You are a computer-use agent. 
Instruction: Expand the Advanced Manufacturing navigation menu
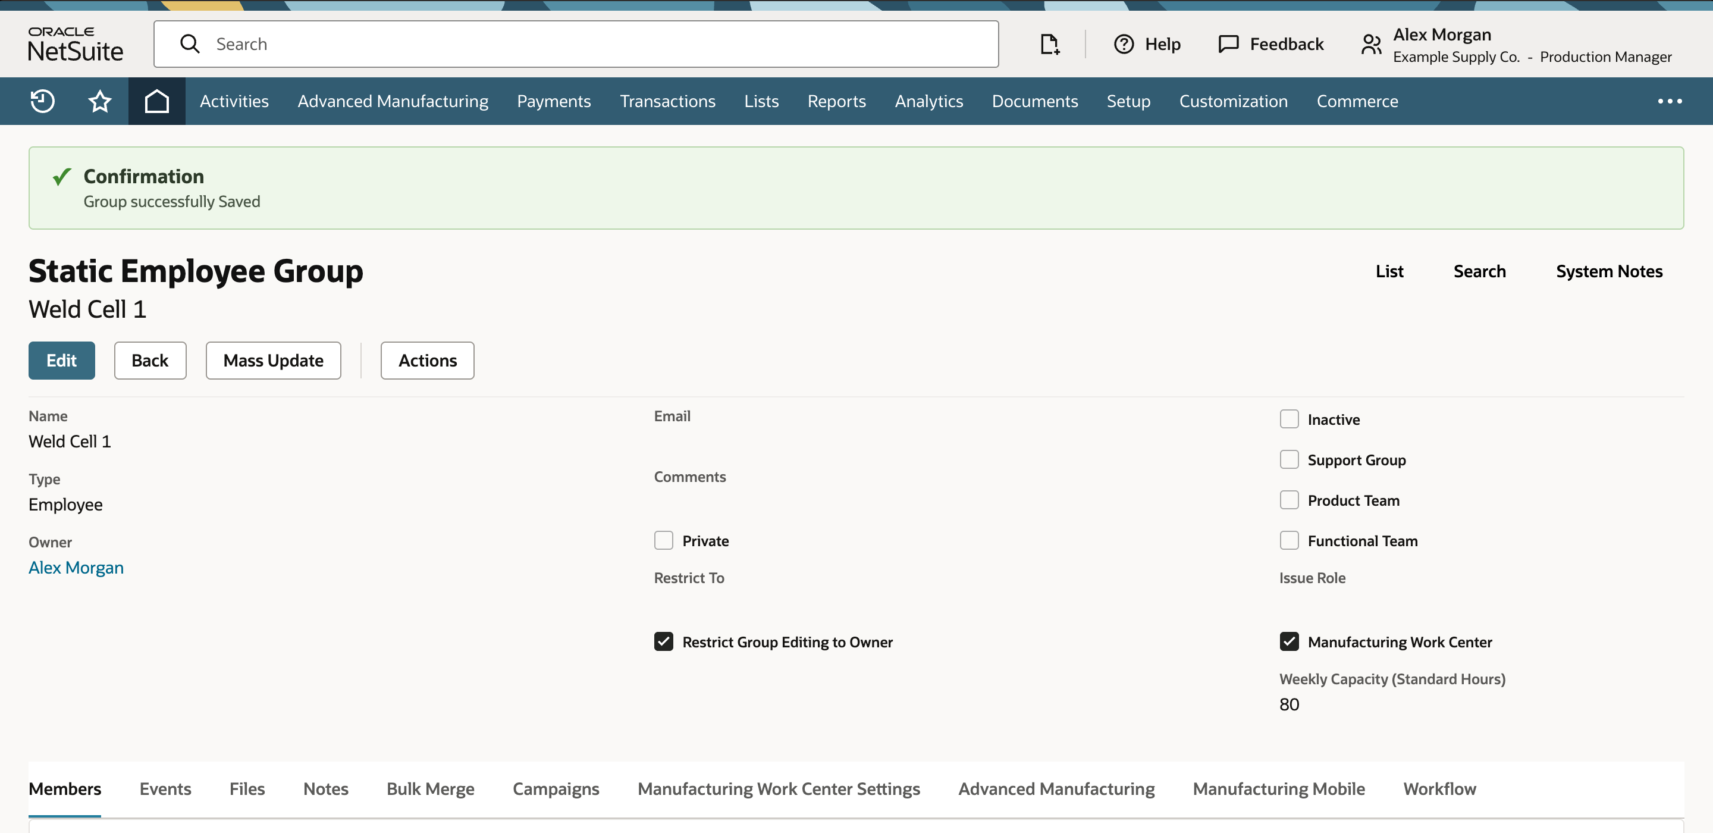[x=393, y=101]
